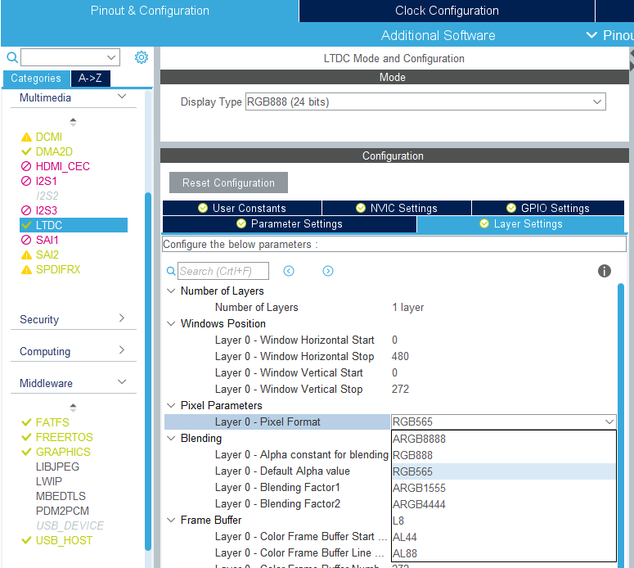Screen dimensions: 634x568
Task: Click Window Horizontal Stop value 480
Action: pyautogui.click(x=400, y=356)
